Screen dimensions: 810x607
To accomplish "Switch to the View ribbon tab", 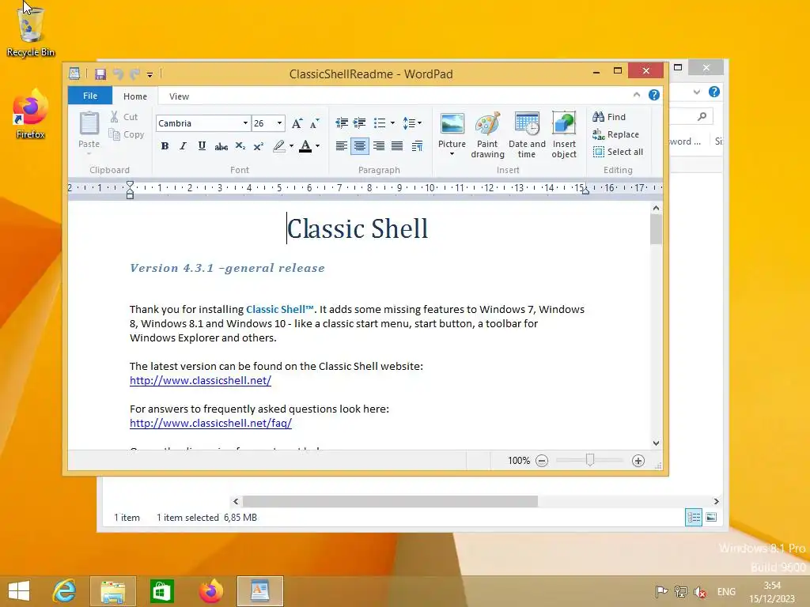I will point(179,96).
